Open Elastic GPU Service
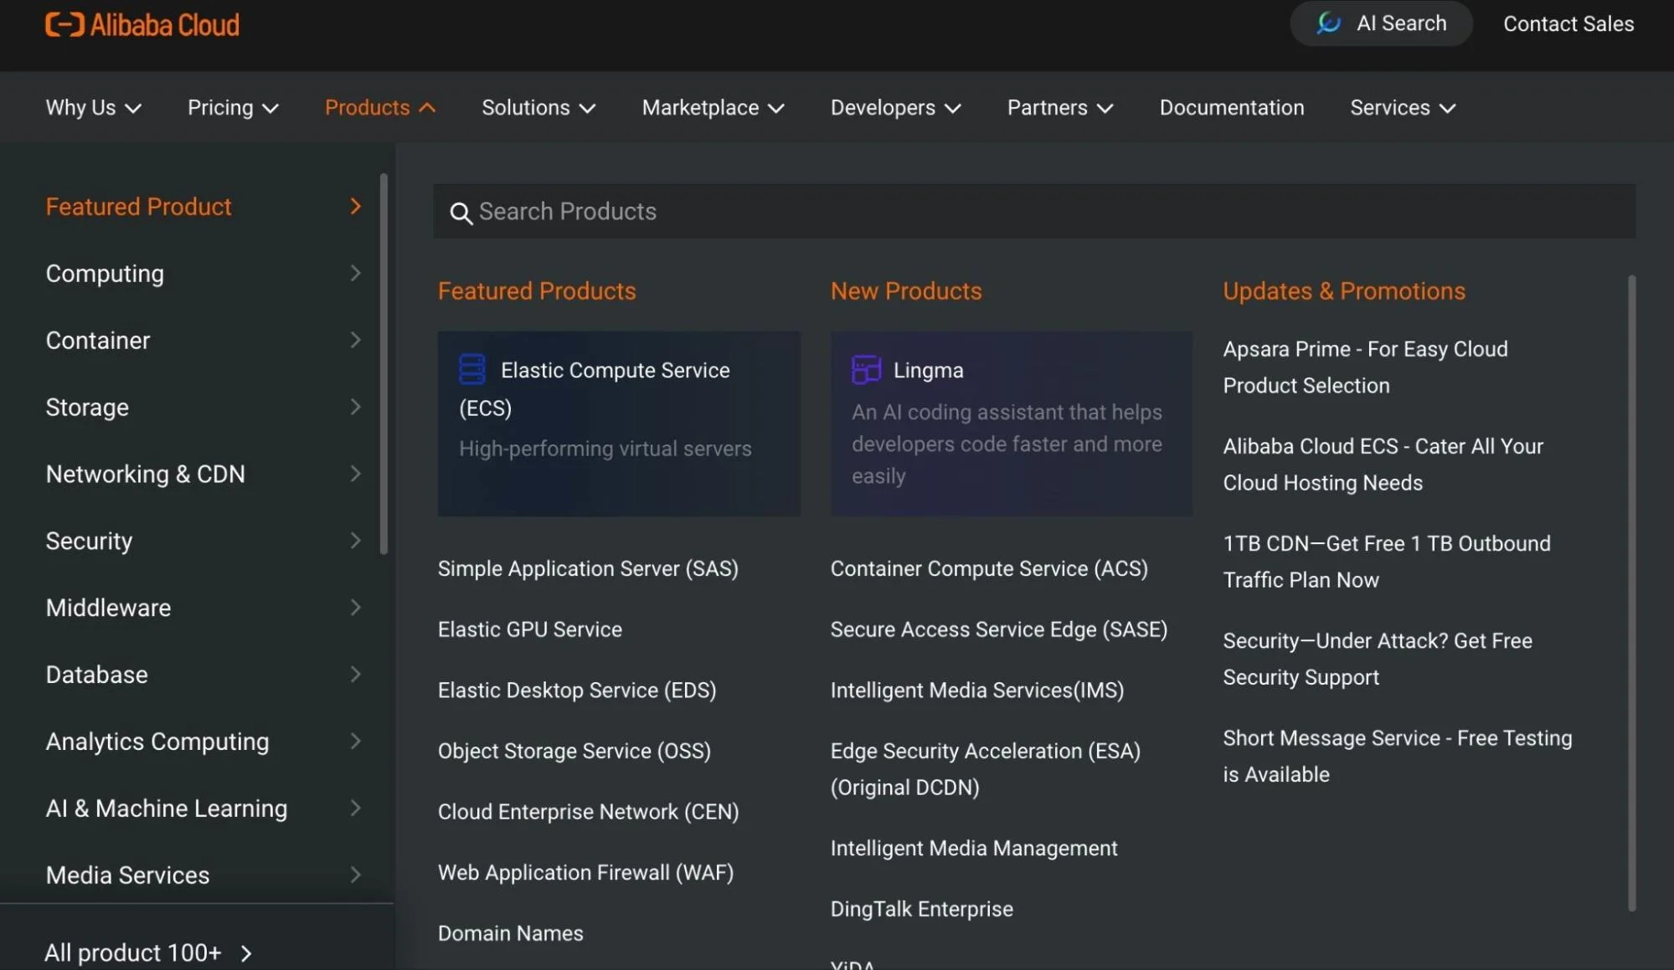Viewport: 1674px width, 970px height. pos(530,629)
